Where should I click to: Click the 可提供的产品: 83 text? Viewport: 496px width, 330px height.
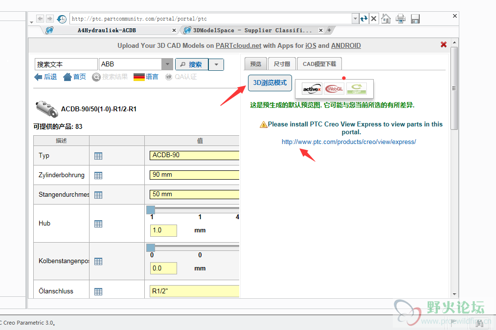point(58,126)
